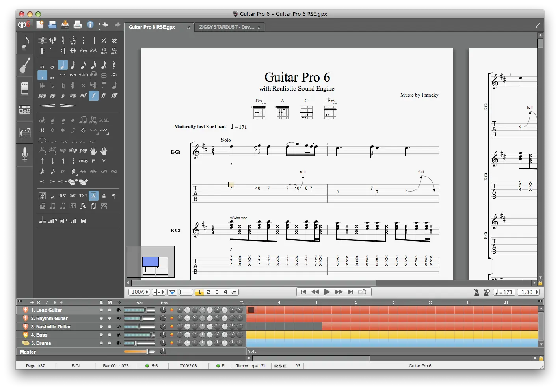The image size is (560, 391).
Task: Open the chord C7 panel tab
Action: [24, 133]
